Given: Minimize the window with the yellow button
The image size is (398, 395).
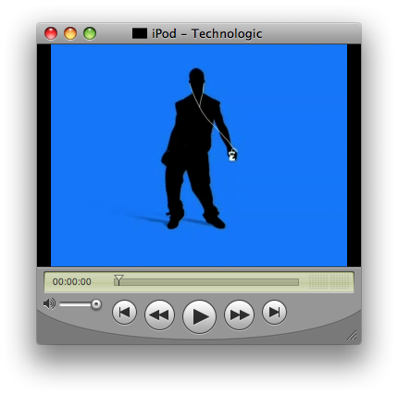Looking at the screenshot, I should [70, 33].
